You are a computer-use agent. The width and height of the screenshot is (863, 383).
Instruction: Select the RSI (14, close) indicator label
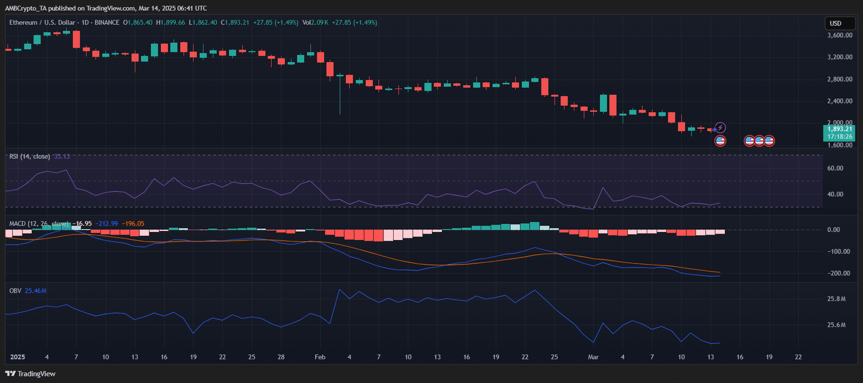pos(30,156)
